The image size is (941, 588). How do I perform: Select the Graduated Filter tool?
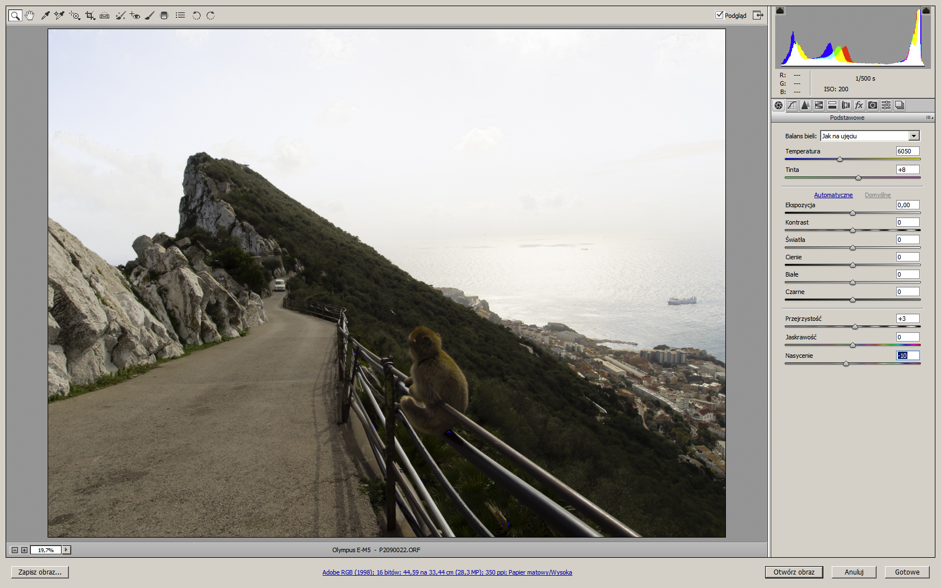click(x=164, y=16)
